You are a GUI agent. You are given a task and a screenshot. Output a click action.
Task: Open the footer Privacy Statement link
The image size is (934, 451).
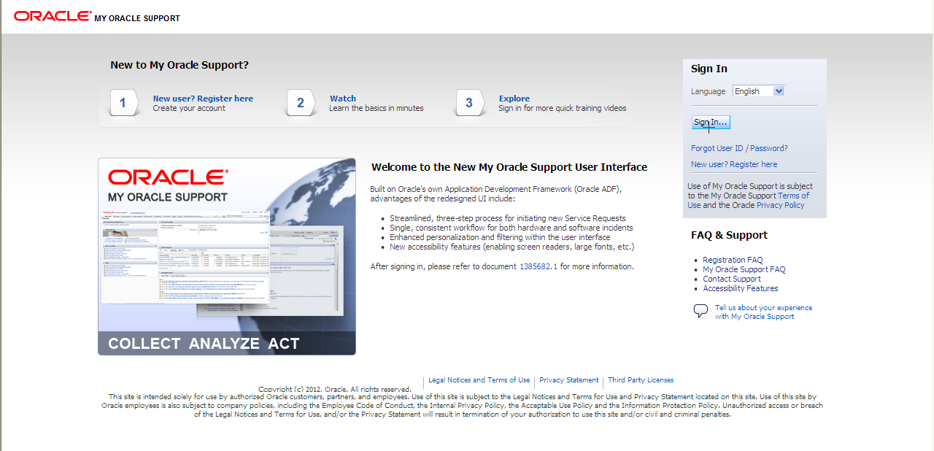click(x=568, y=380)
